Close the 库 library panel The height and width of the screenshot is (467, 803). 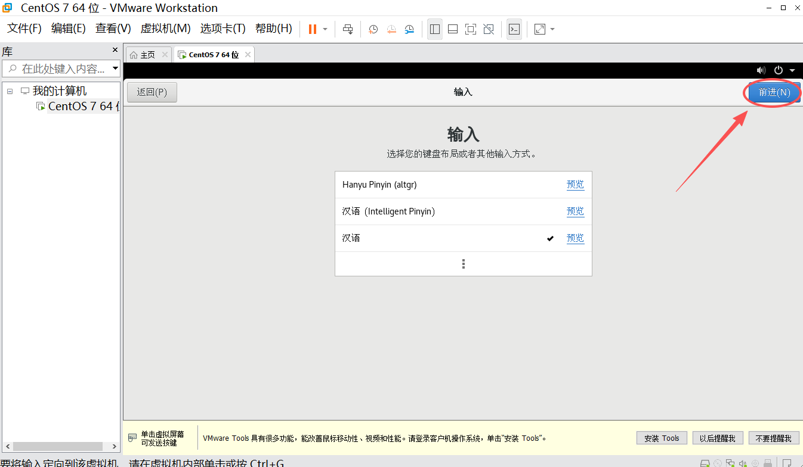(x=115, y=50)
